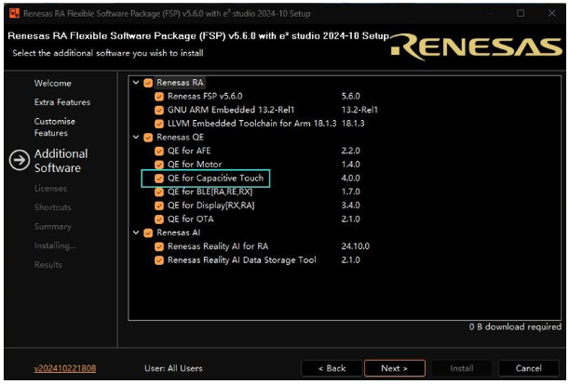Click the disabled Install button
Screen dimensions: 569x384
click(462, 368)
